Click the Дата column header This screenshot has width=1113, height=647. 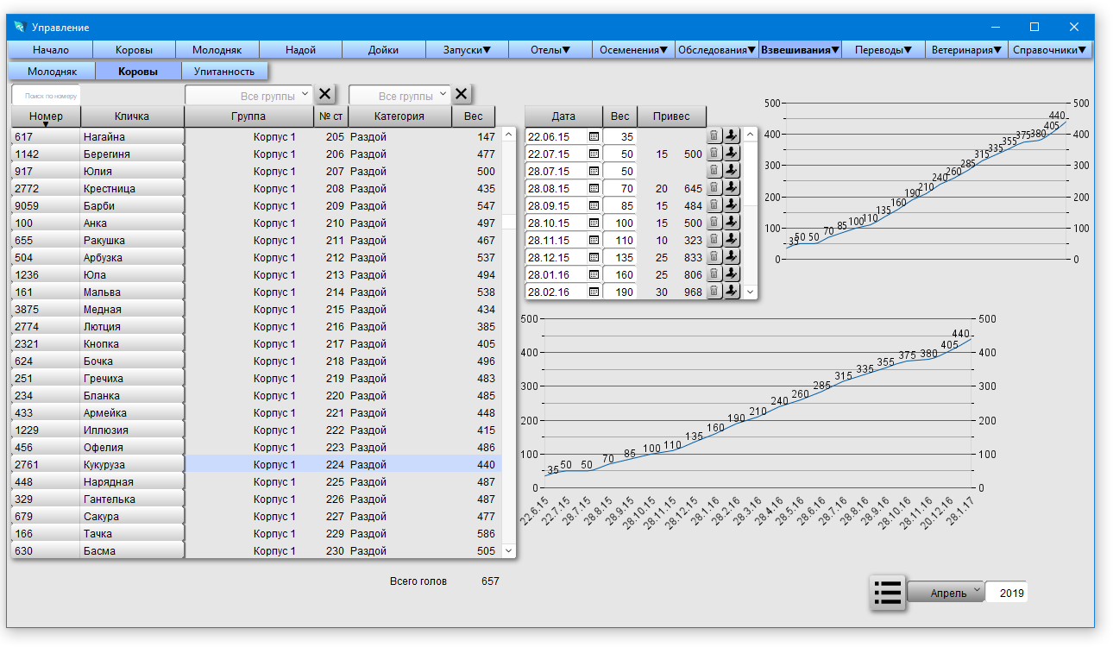coord(563,116)
